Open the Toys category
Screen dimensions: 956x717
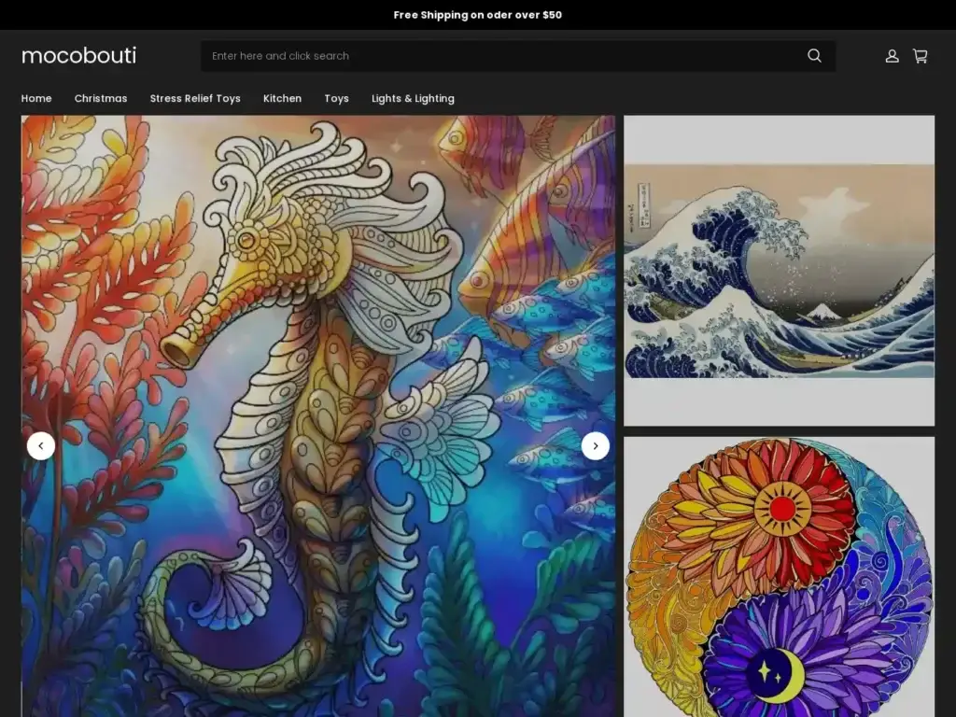[336, 98]
